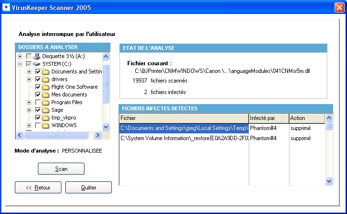Click folder tree horizontal scrollbar thumb
This screenshot has height=214, width=347.
pyautogui.click(x=56, y=135)
